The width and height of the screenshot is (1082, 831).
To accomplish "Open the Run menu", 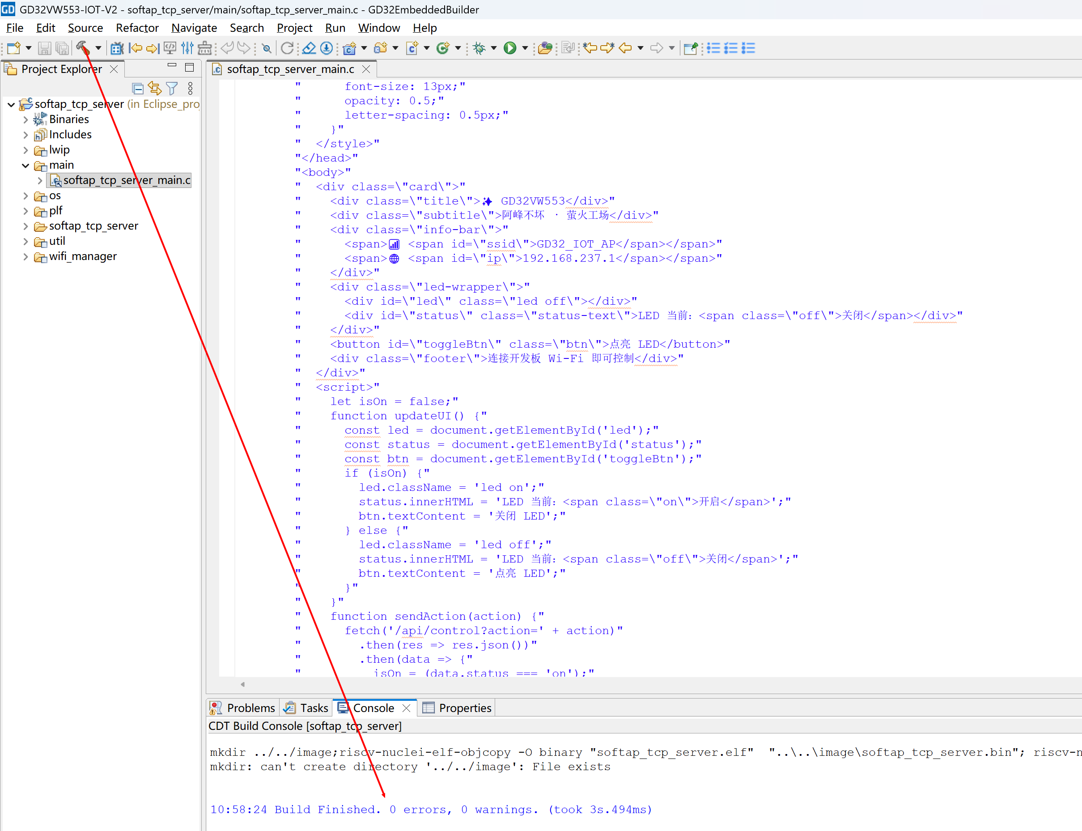I will pos(335,28).
